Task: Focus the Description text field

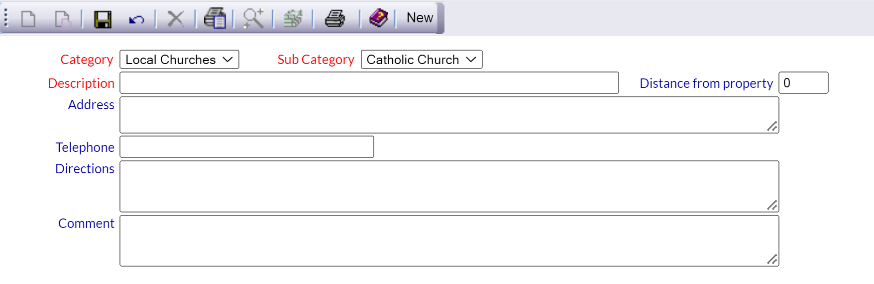Action: coord(369,83)
